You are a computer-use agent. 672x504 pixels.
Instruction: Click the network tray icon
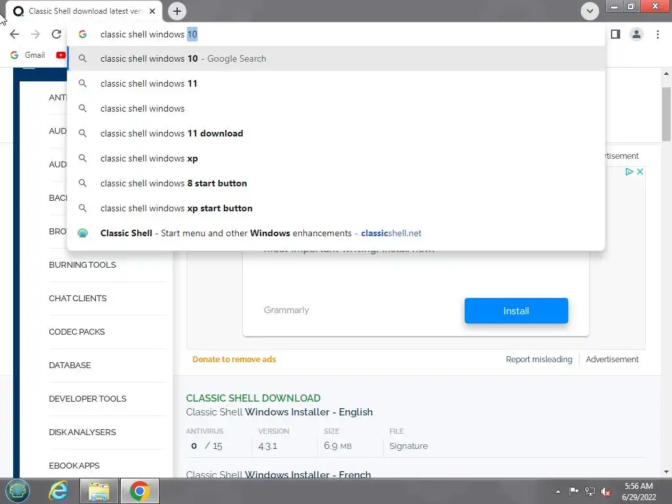pos(590,492)
